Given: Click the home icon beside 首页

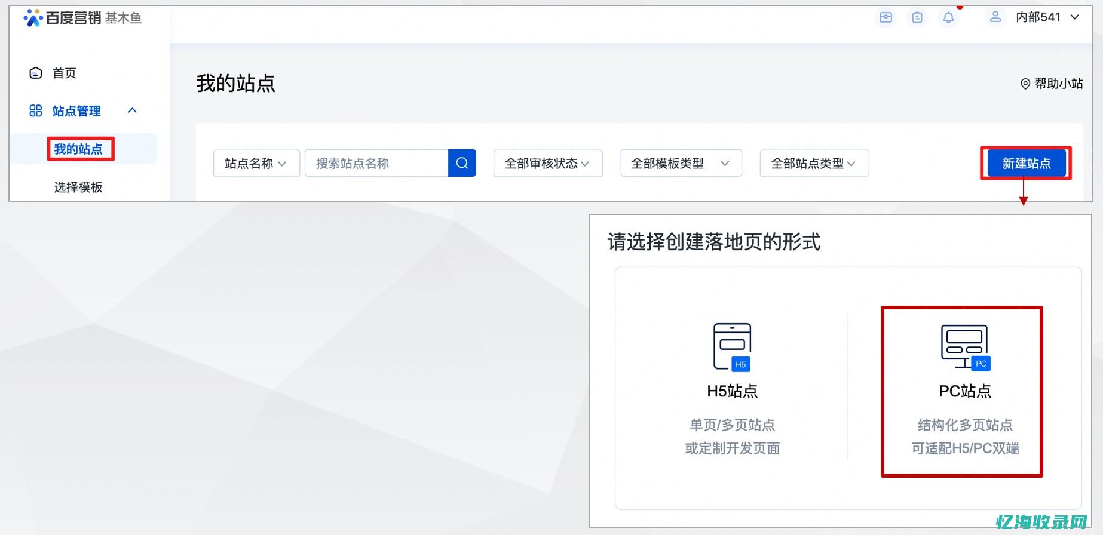Looking at the screenshot, I should point(36,73).
